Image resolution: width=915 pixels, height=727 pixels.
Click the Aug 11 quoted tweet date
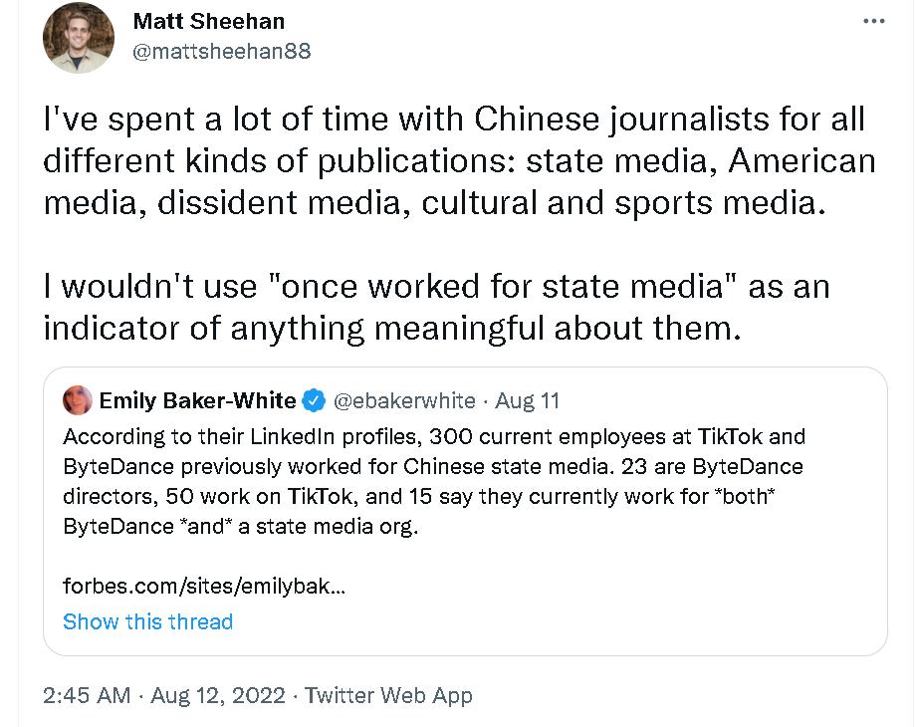tap(527, 401)
